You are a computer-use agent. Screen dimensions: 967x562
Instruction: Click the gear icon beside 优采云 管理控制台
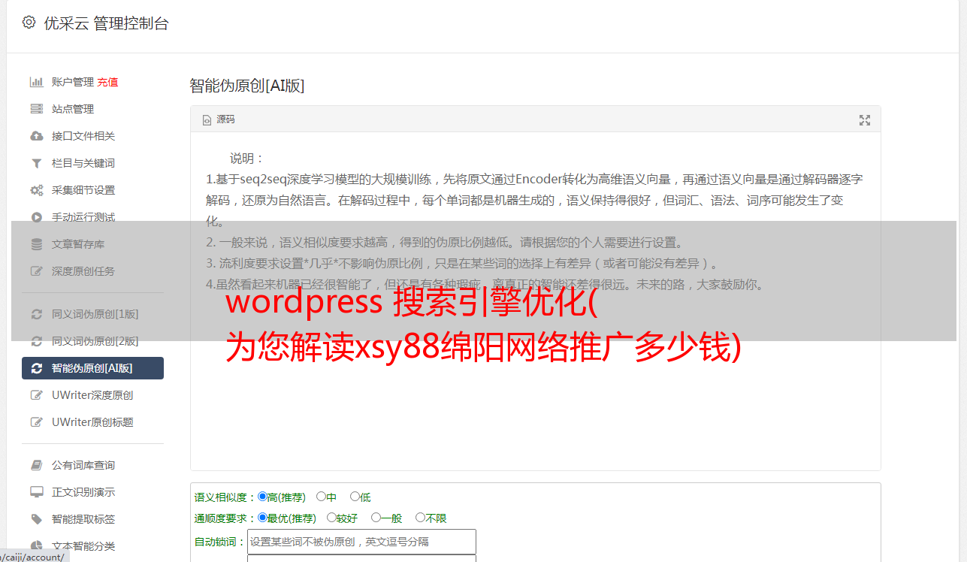(x=29, y=23)
